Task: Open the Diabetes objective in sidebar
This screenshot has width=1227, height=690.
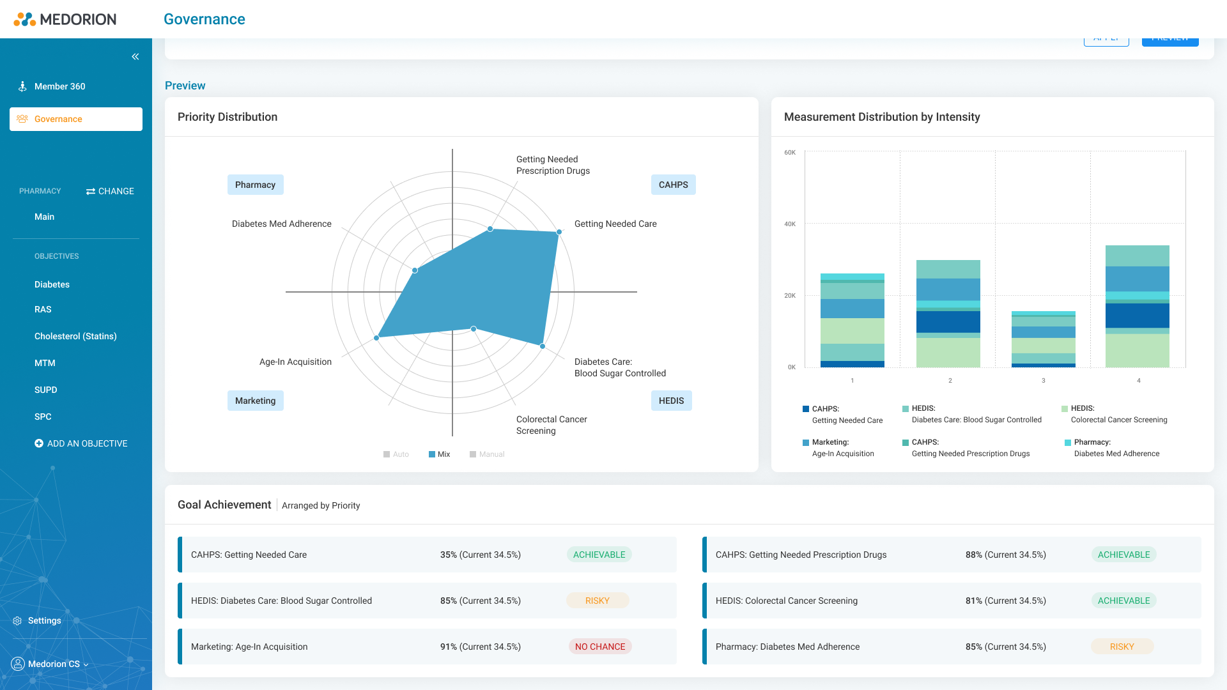Action: (x=52, y=284)
